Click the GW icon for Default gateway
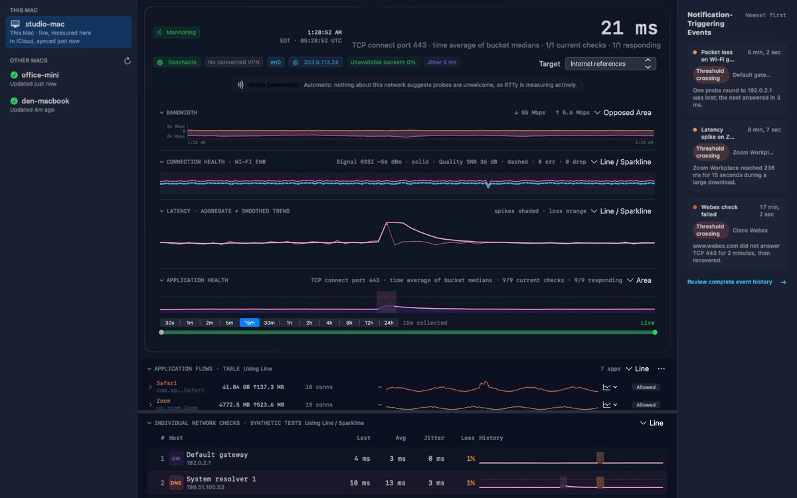This screenshot has width=797, height=498. (176, 458)
